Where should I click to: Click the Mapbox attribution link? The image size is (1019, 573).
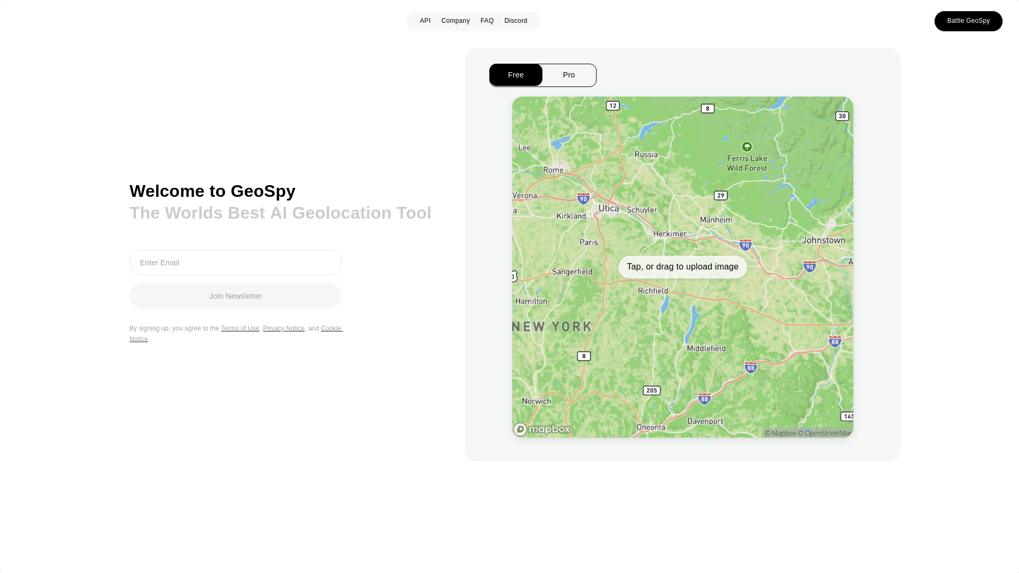pos(780,433)
